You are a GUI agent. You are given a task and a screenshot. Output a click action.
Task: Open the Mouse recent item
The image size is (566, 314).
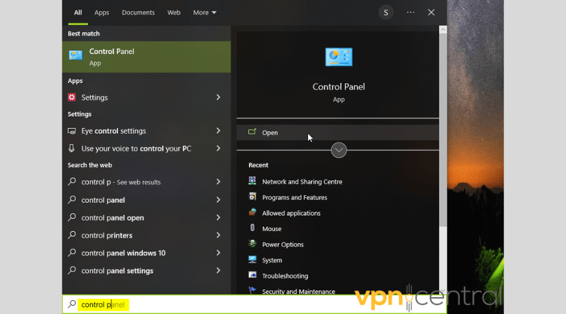coord(272,229)
